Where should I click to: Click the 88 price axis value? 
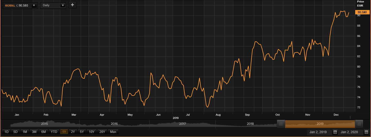pos(359,26)
